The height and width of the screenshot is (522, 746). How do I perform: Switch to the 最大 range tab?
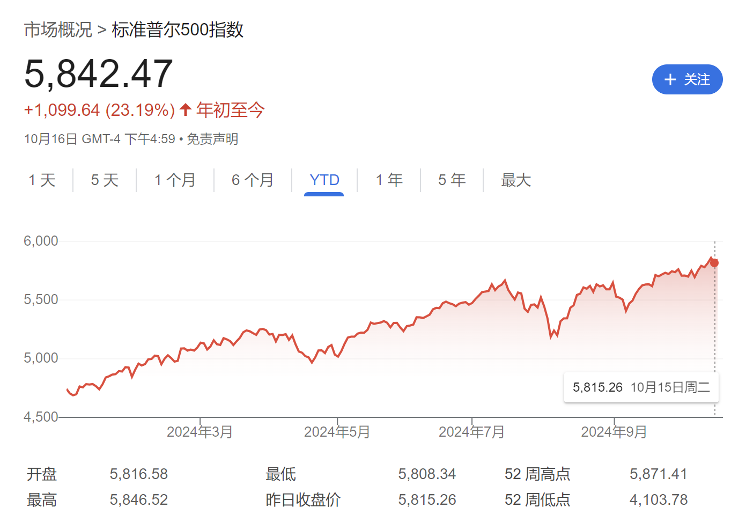pos(516,180)
